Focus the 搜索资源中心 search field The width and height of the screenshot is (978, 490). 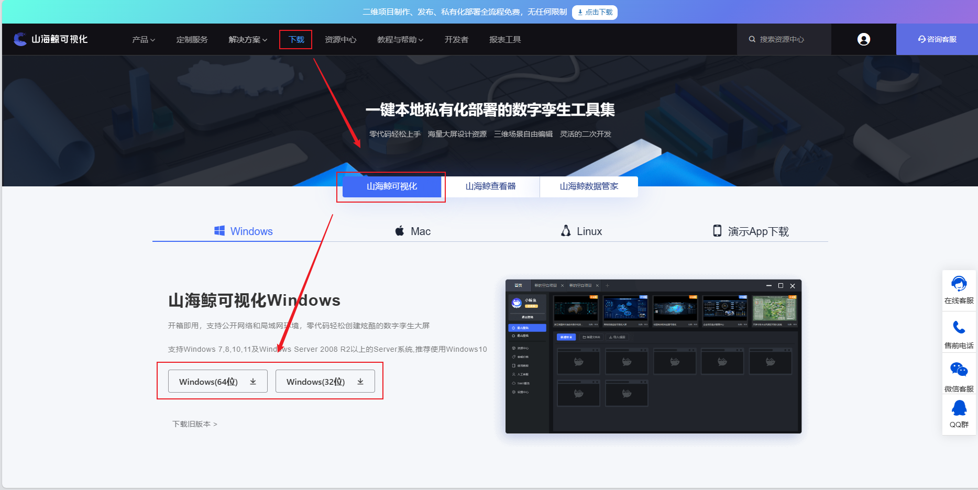coord(784,39)
